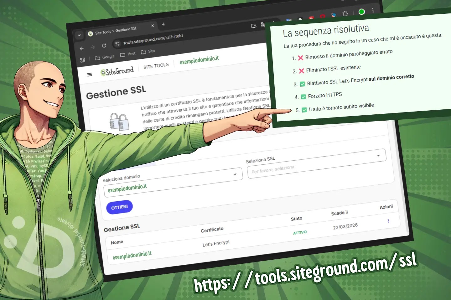Click the Eliminato l'SSL esistente list item

pyautogui.click(x=333, y=68)
